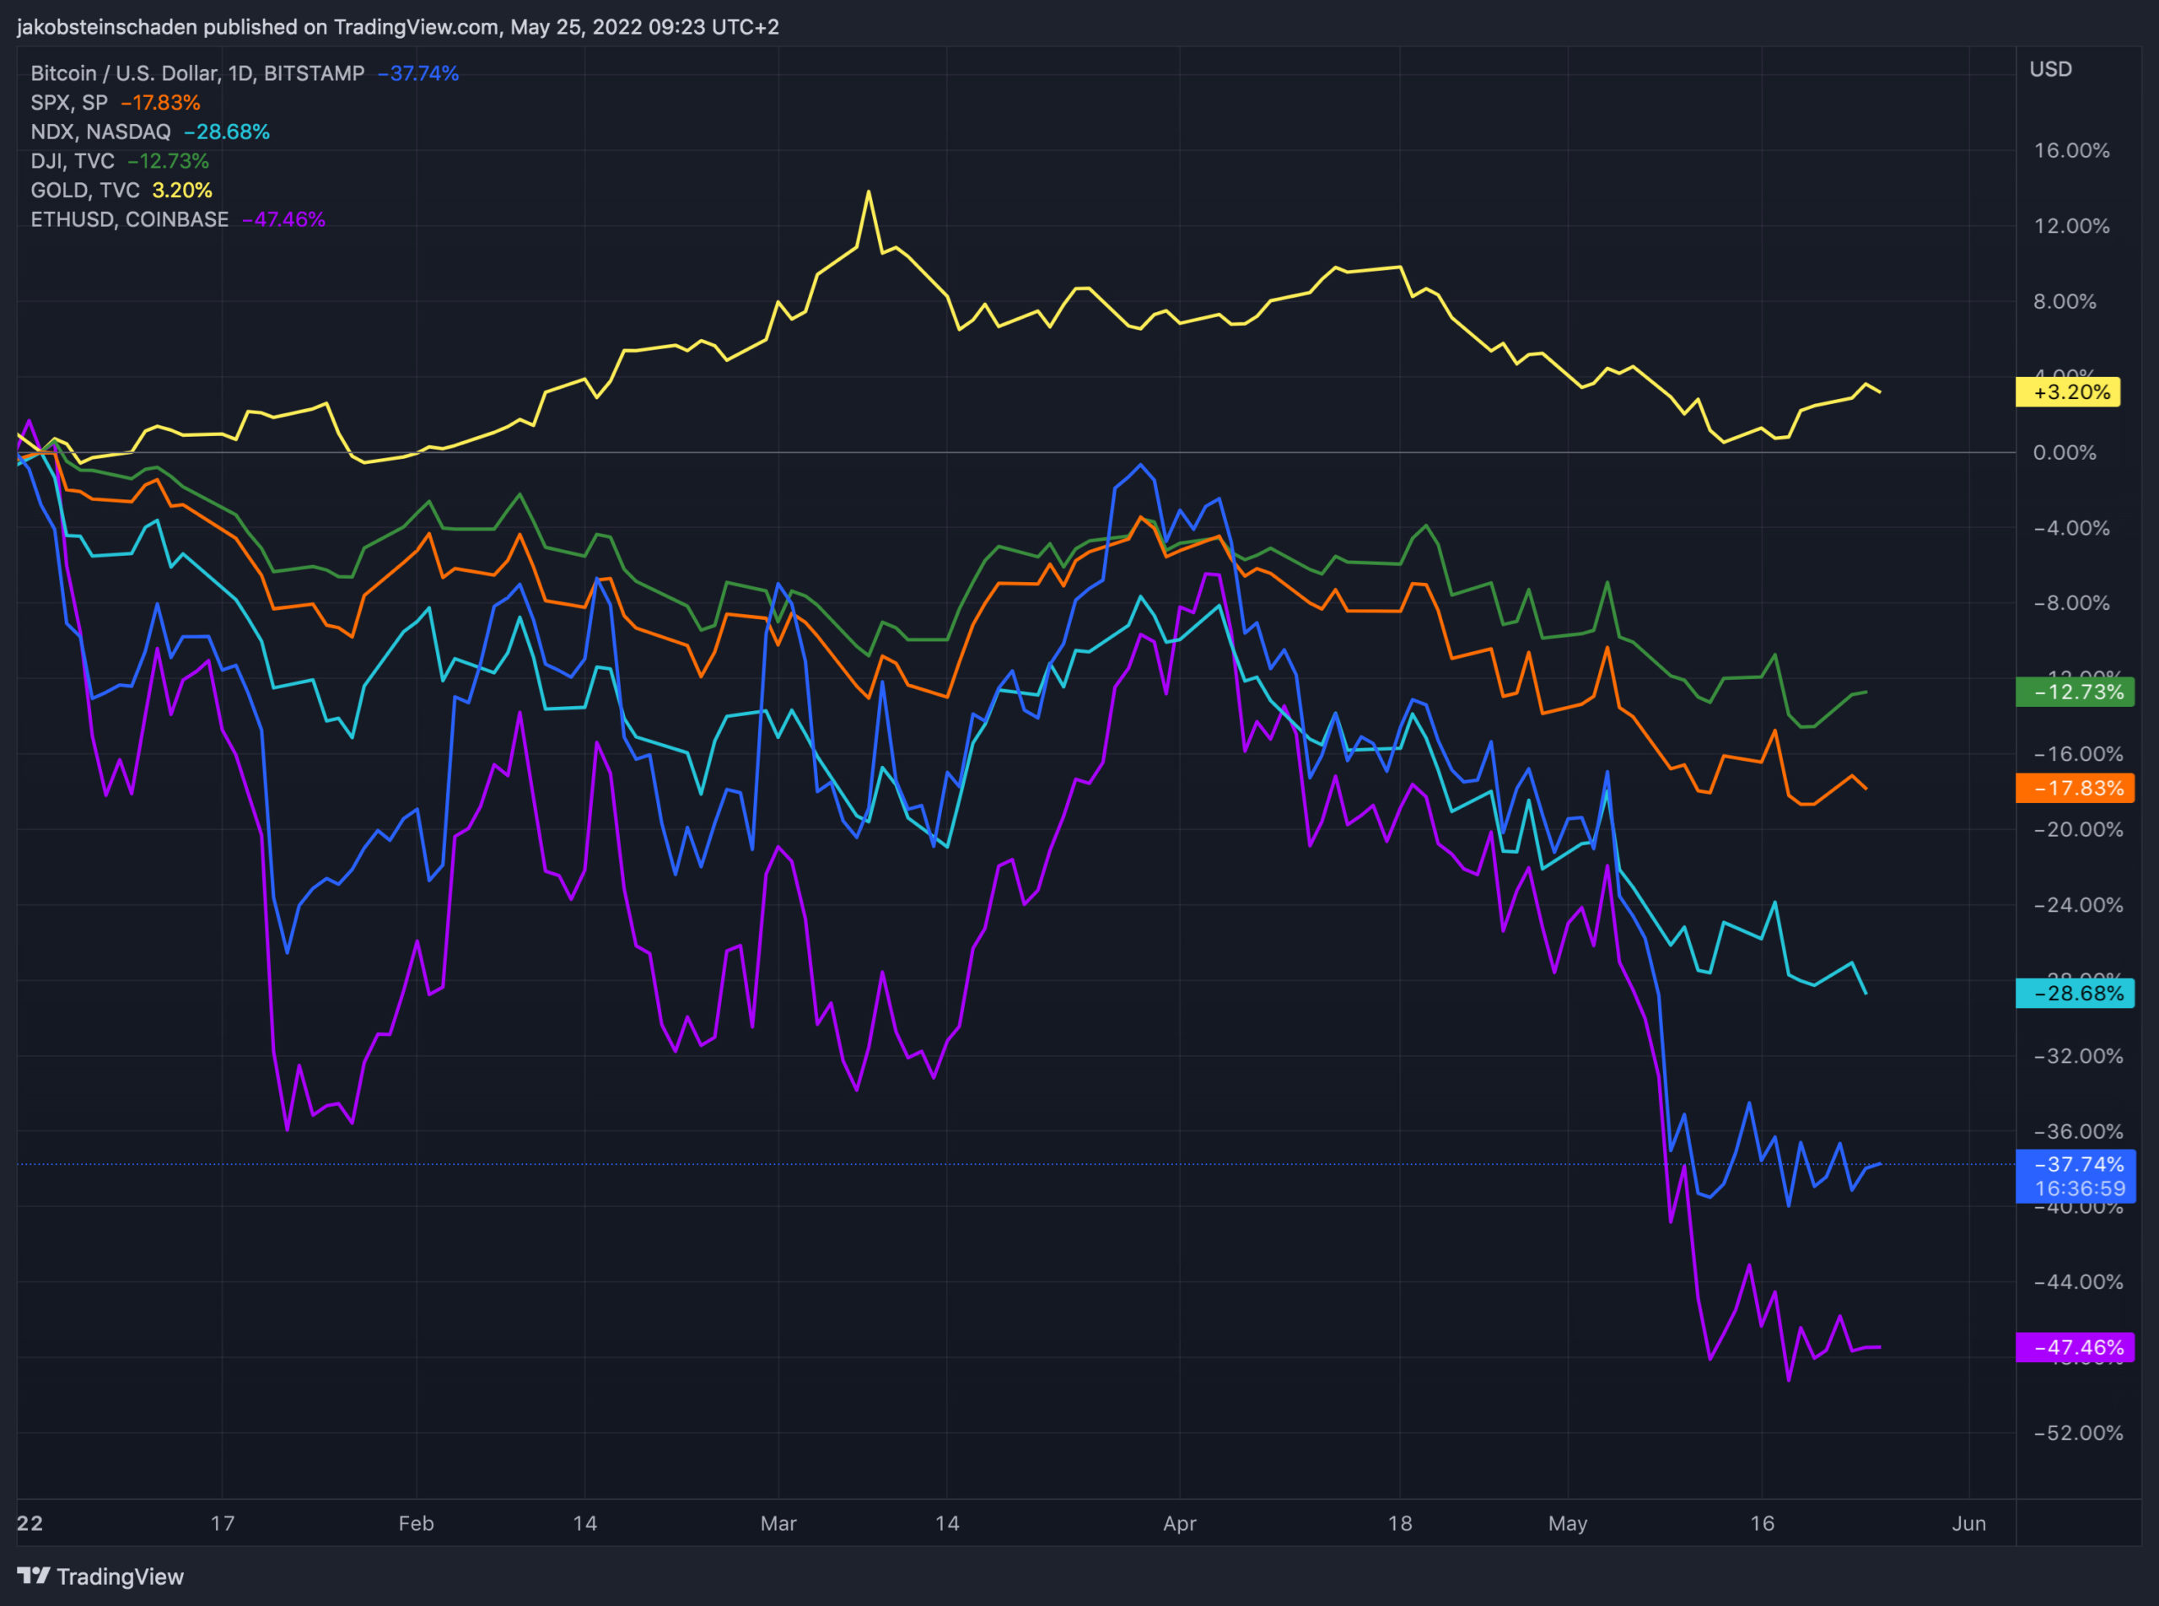Click the purple −47.46% price label
Viewport: 2159px width, 1606px height.
2075,1346
